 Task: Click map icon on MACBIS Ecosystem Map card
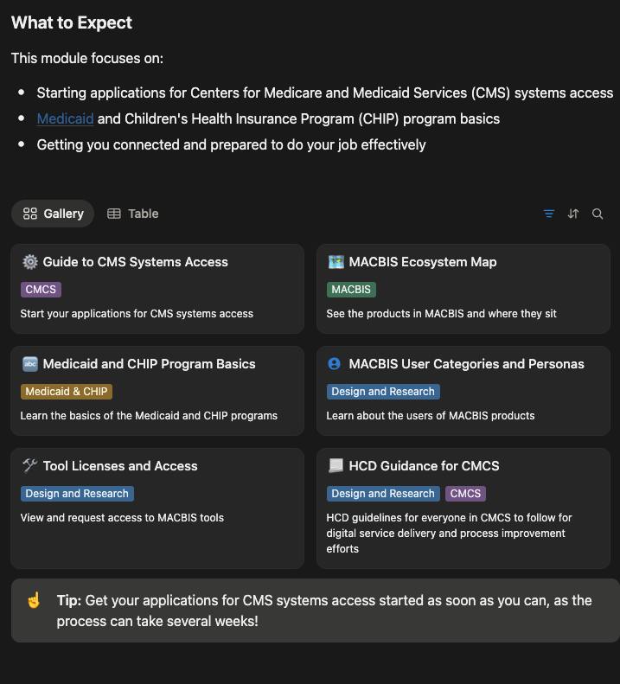[x=336, y=262]
